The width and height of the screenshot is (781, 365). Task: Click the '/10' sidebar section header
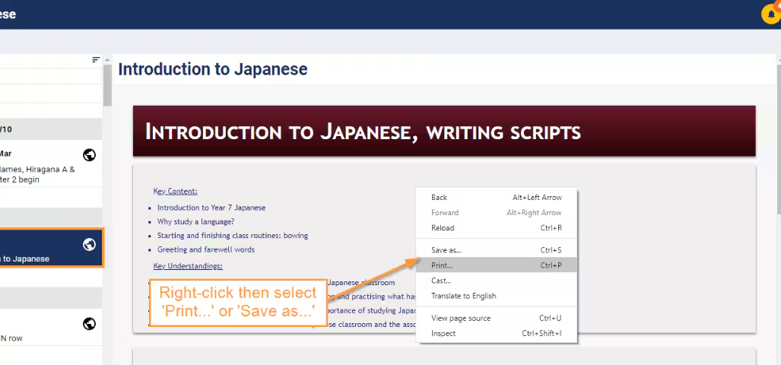[51, 129]
